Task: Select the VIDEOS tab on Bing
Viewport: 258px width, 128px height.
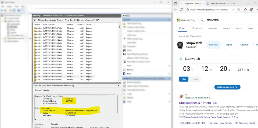Action: [x=239, y=28]
